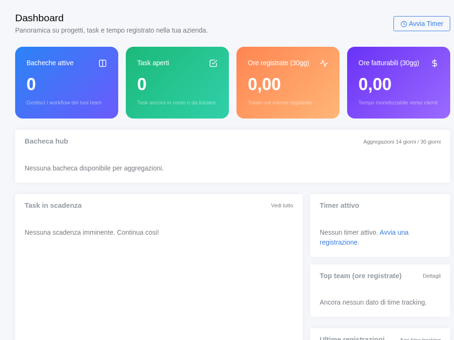Click the Panoramica su progetti subtitle
Image resolution: width=454 pixels, height=340 pixels.
[112, 30]
